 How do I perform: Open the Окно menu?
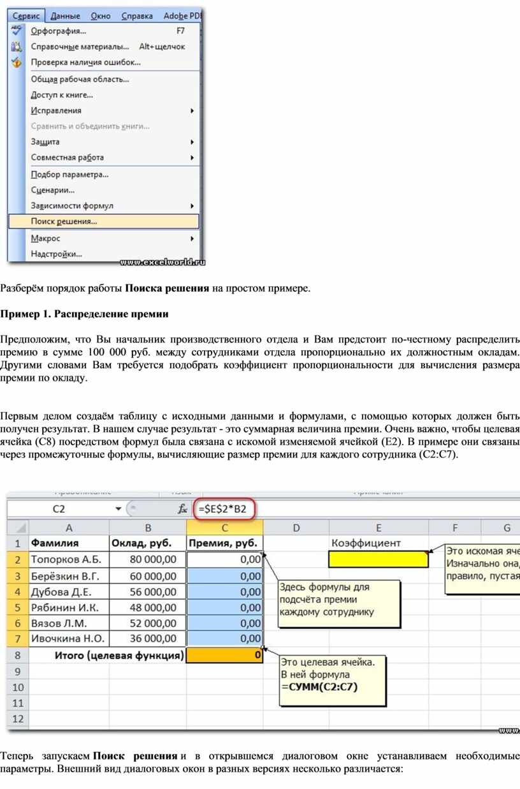(x=101, y=16)
